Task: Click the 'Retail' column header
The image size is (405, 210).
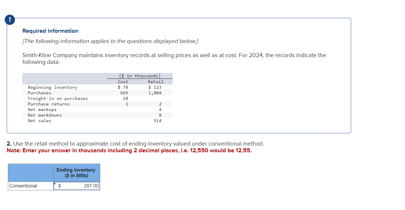Action: [x=156, y=82]
